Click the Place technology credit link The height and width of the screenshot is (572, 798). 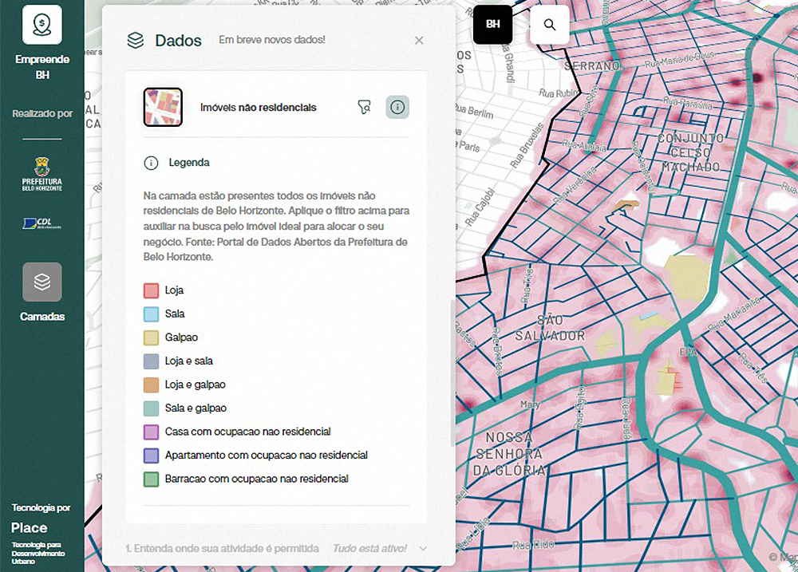click(30, 527)
